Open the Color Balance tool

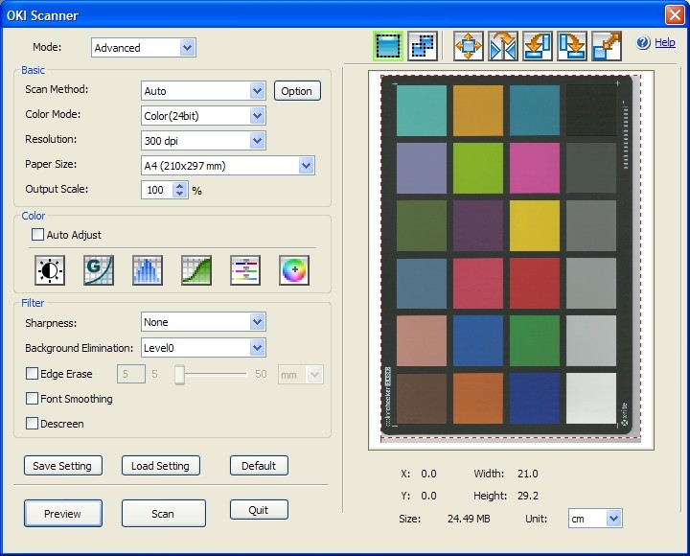(x=245, y=270)
